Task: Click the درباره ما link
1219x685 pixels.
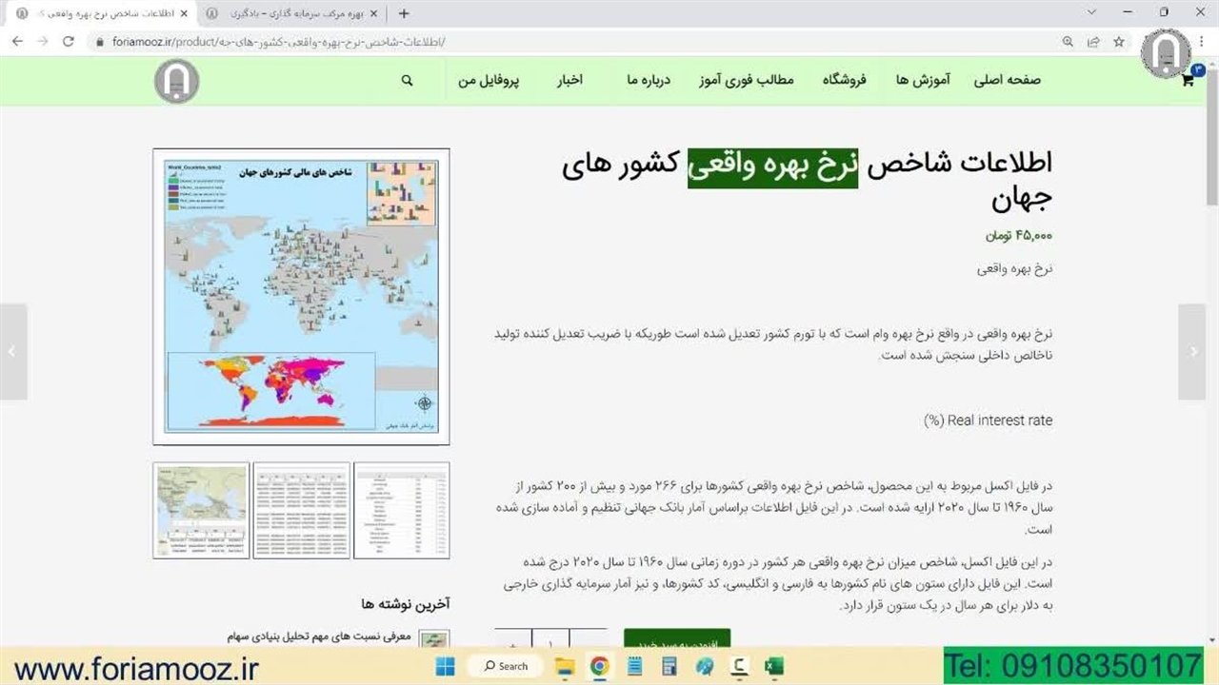Action: [x=649, y=81]
